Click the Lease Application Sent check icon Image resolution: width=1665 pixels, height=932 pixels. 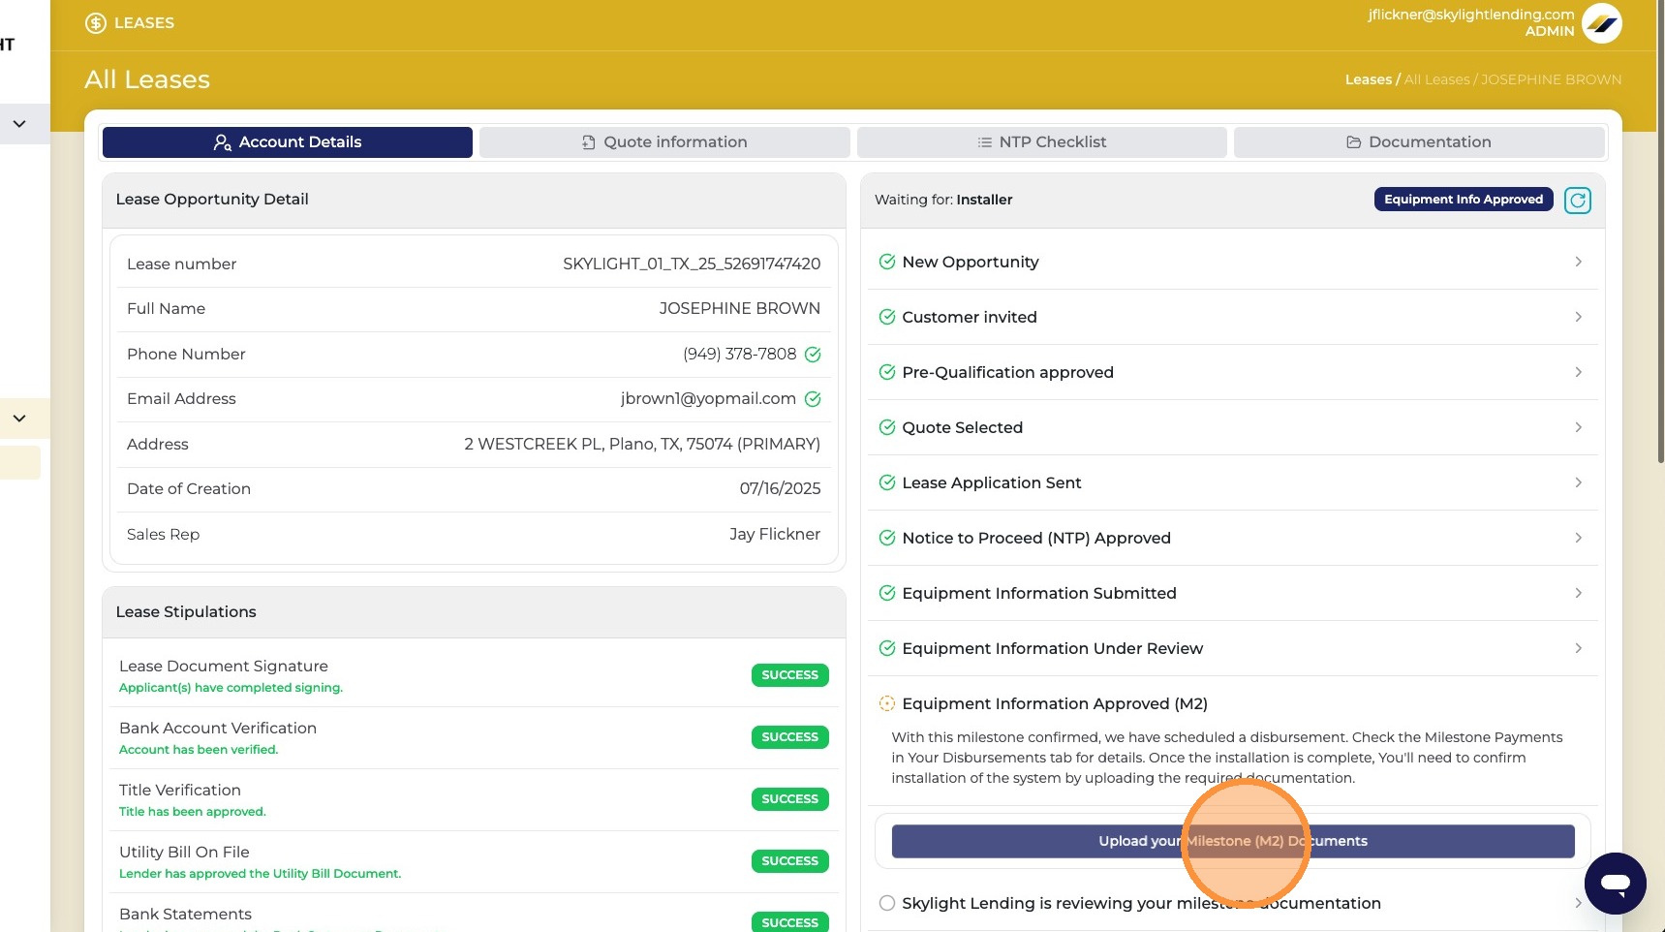pos(886,482)
